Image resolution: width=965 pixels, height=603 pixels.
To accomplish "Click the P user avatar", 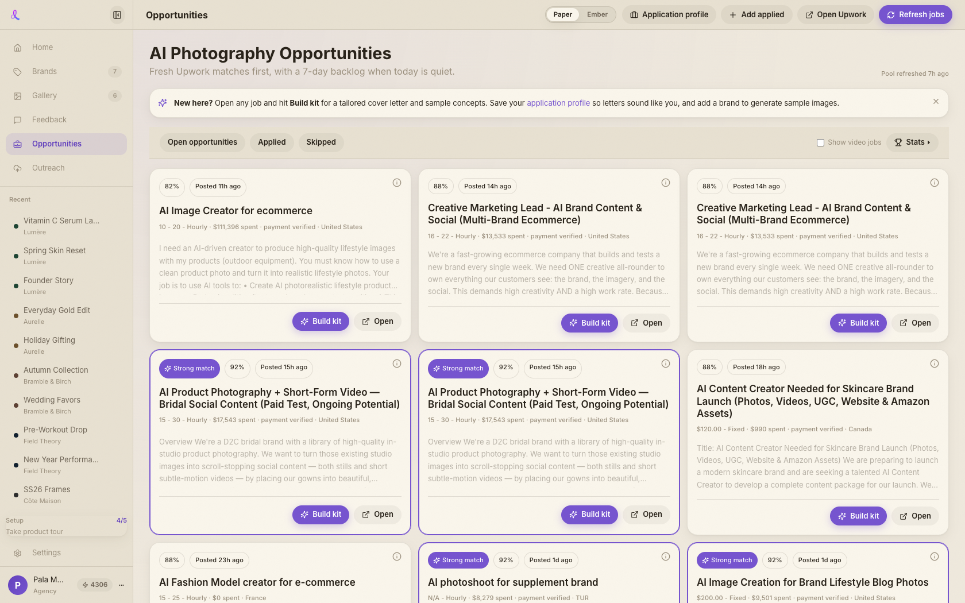I will click(x=18, y=585).
